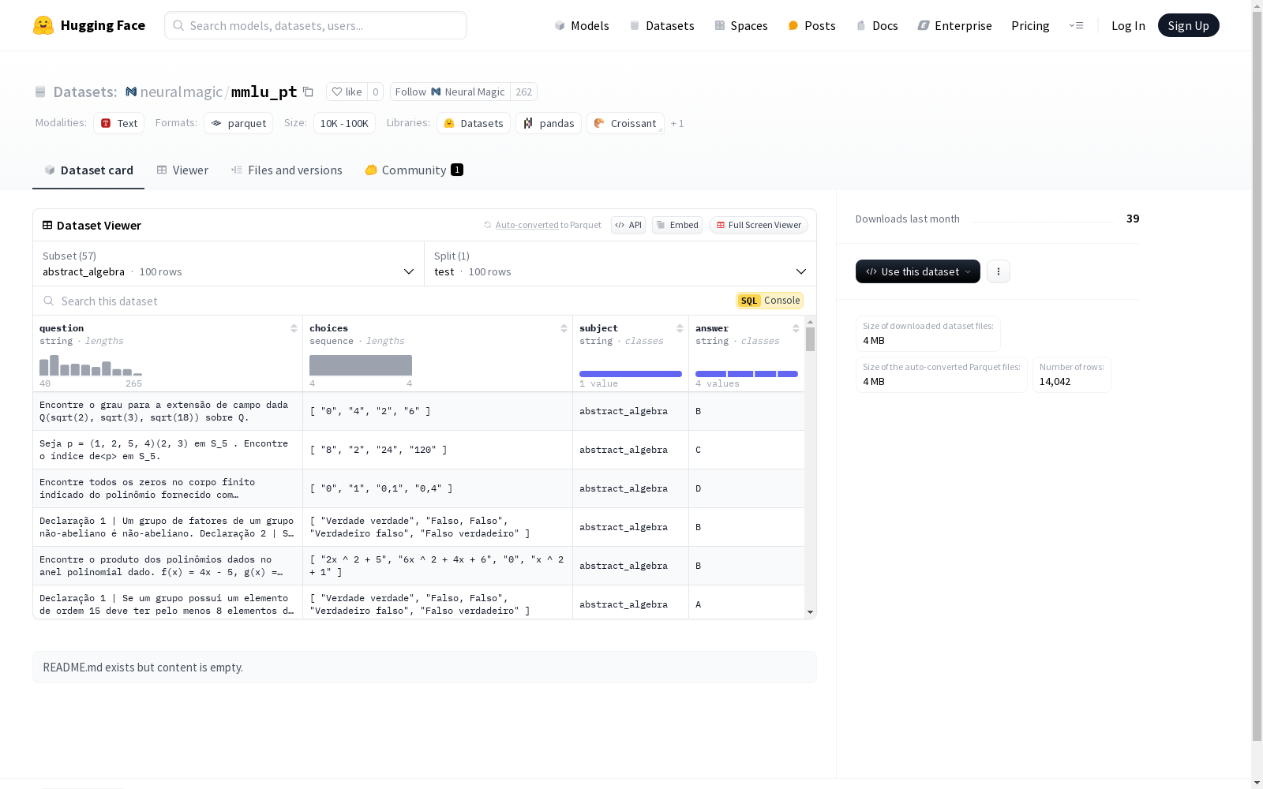Switch to Files and versions tab
Image resolution: width=1263 pixels, height=789 pixels.
pyautogui.click(x=287, y=170)
